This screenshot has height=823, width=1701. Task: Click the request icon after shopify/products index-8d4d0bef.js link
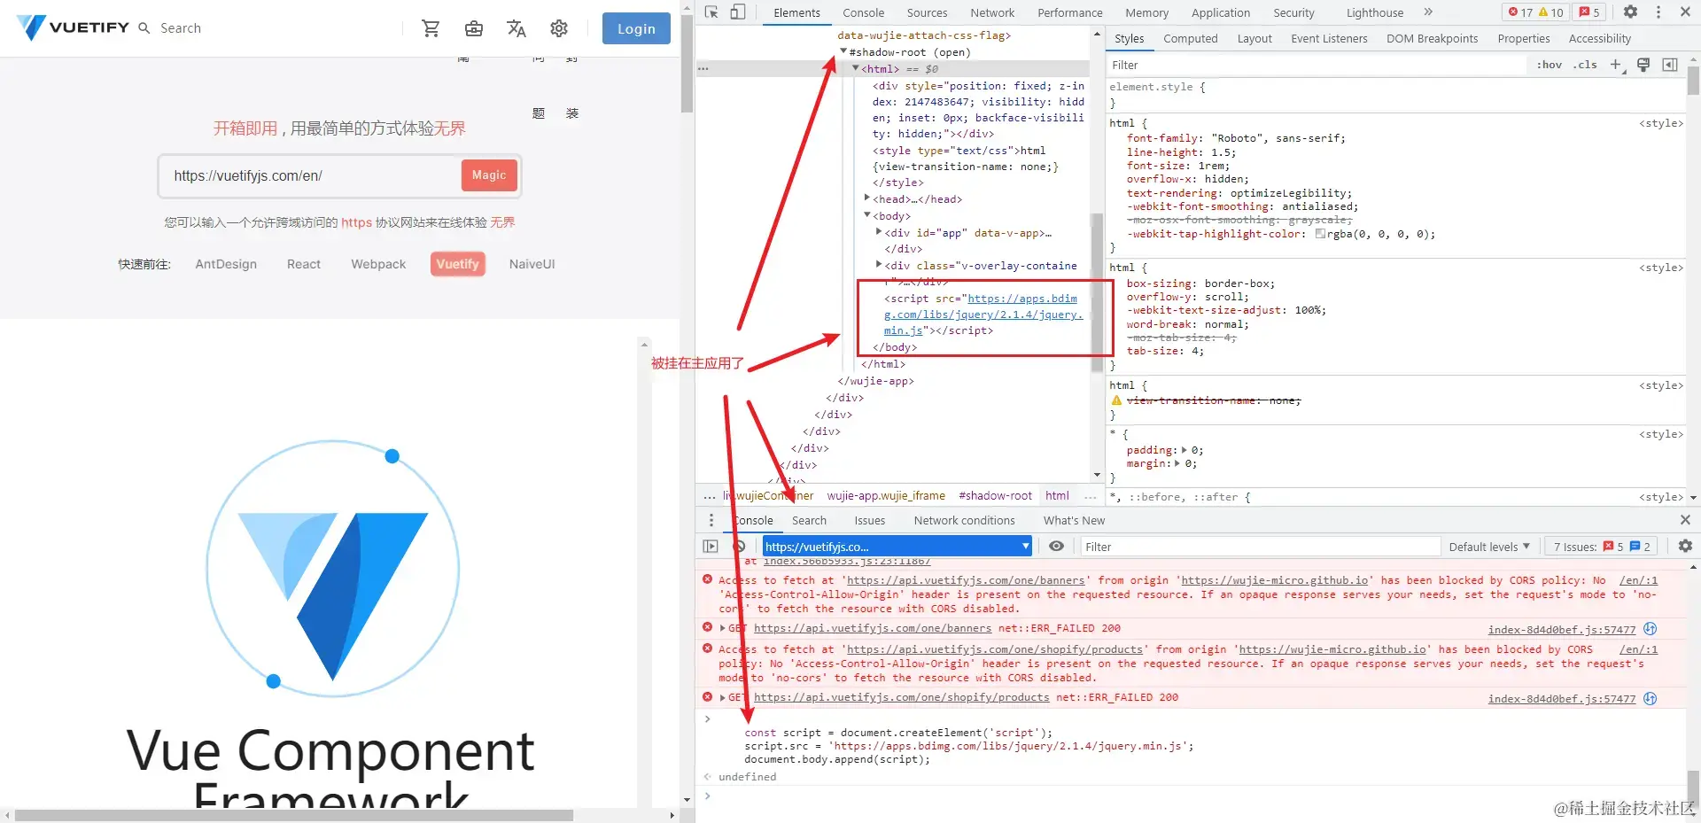[1650, 698]
